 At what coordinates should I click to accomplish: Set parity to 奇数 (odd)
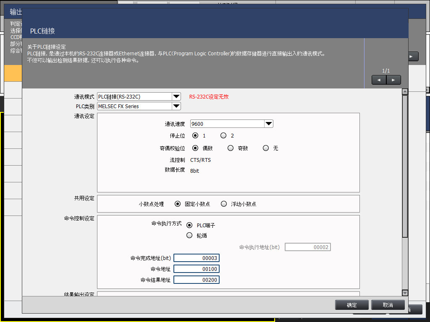pos(231,148)
